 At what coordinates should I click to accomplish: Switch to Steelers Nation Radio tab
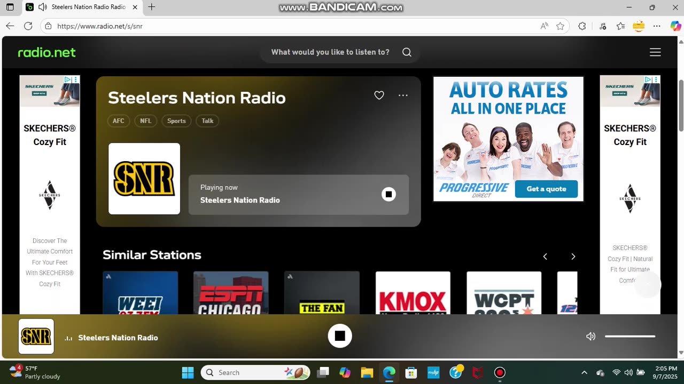click(82, 7)
